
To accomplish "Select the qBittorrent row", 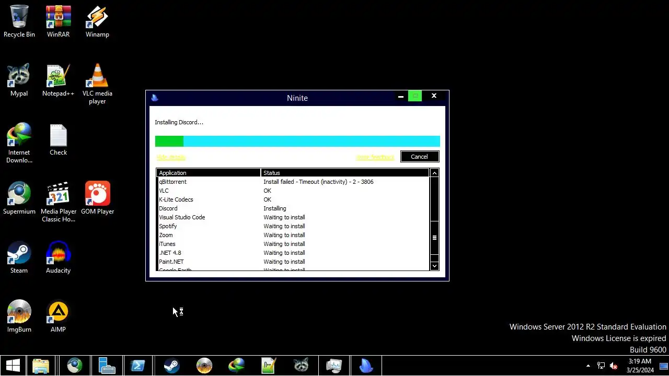I will click(x=293, y=182).
